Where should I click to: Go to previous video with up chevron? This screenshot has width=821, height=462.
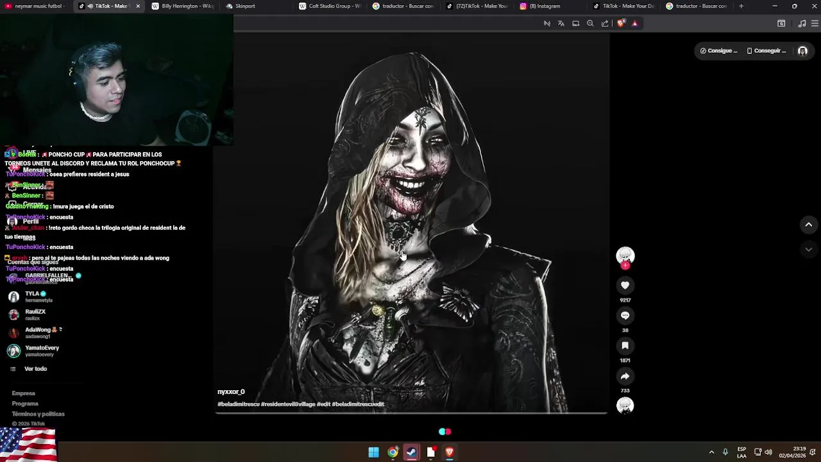(x=808, y=225)
